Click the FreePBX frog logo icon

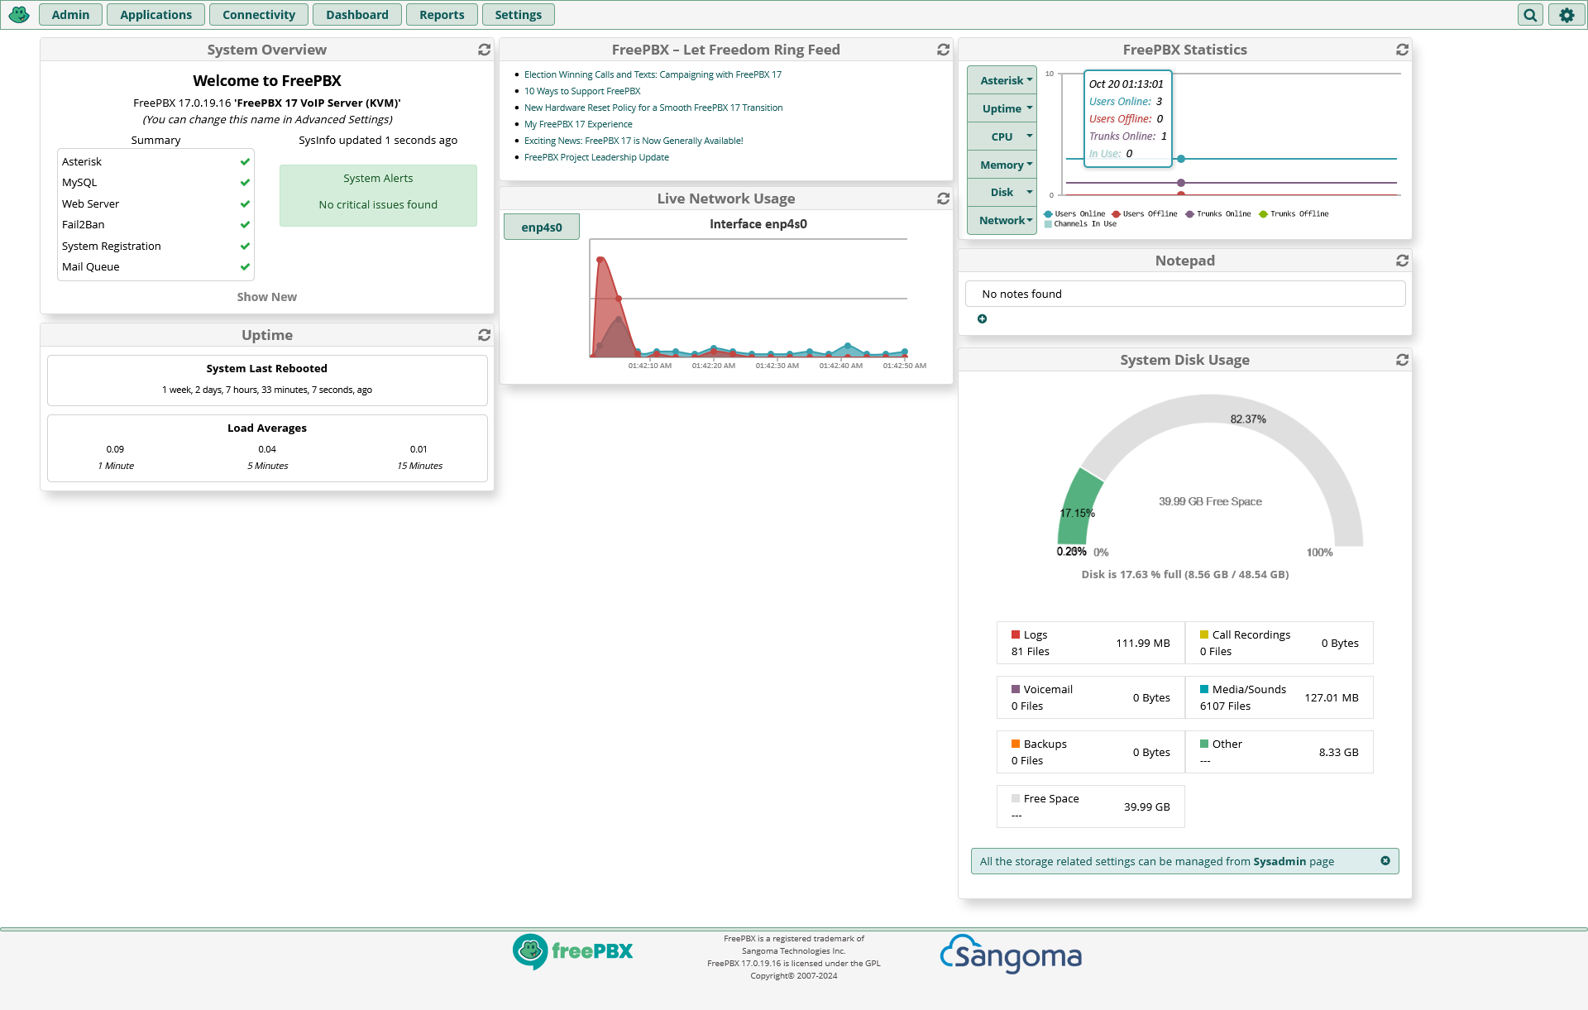[19, 14]
